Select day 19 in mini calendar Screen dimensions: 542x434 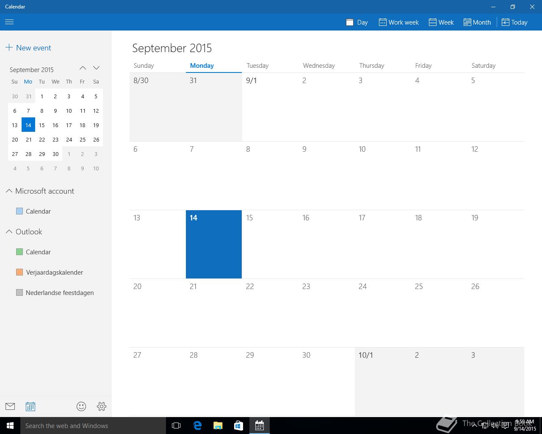click(96, 125)
